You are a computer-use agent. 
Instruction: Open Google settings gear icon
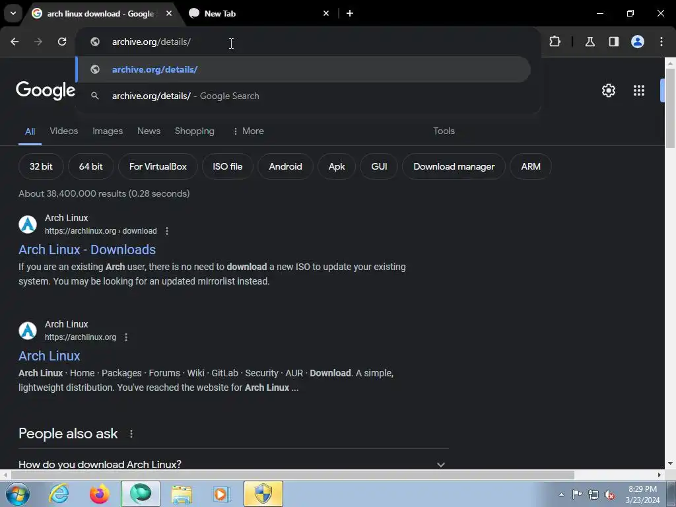608,90
